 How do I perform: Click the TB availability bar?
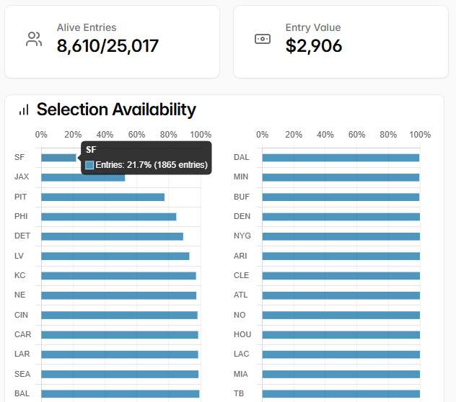pos(341,394)
